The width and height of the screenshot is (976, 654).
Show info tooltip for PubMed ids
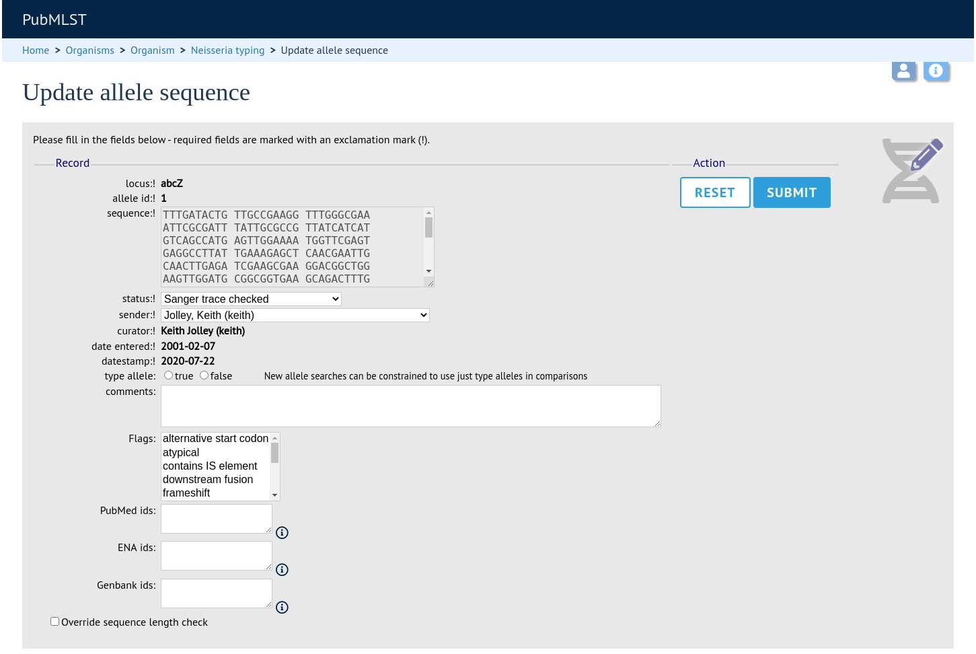(283, 533)
